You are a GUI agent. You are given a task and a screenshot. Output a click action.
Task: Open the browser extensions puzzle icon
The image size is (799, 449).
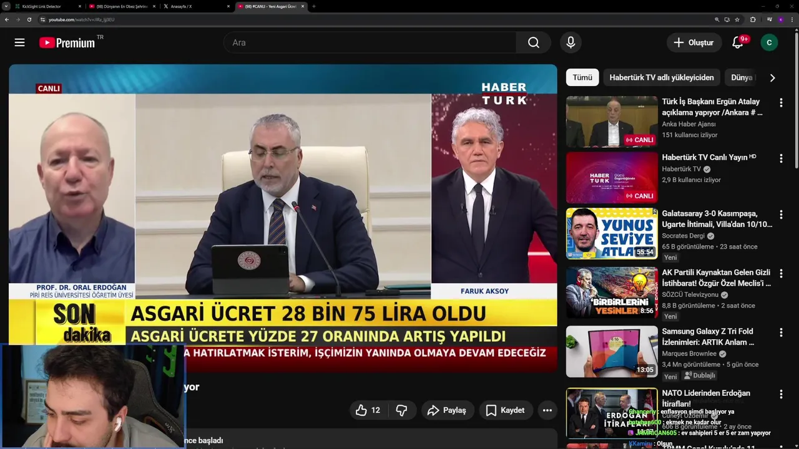[x=753, y=19]
